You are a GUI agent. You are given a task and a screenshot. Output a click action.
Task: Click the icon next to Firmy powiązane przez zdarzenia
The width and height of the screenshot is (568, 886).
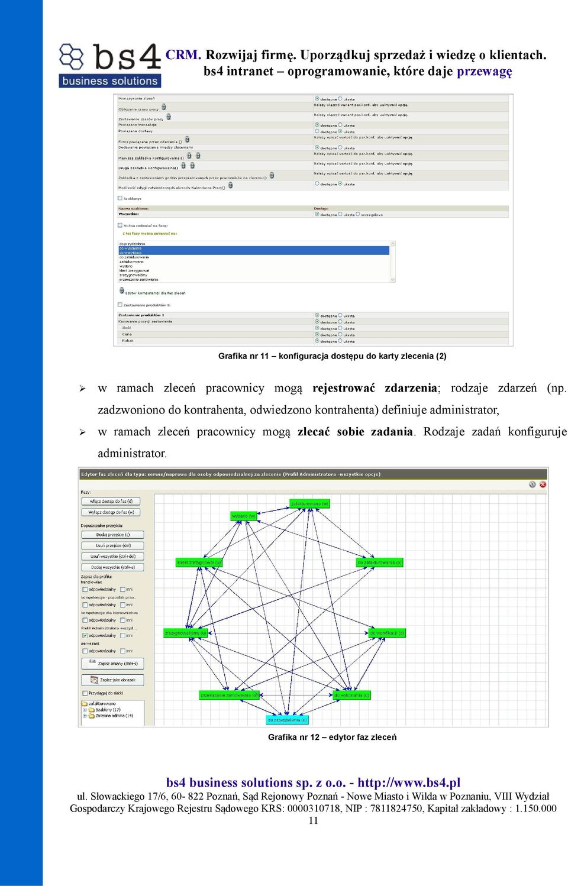pyautogui.click(x=188, y=140)
